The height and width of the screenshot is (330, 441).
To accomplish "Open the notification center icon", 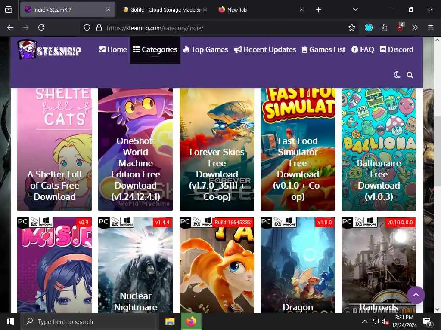I will pyautogui.click(x=428, y=322).
